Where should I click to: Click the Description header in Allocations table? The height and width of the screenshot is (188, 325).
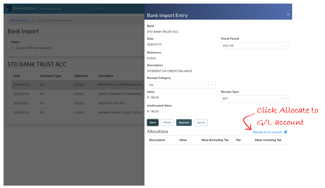[x=157, y=140]
